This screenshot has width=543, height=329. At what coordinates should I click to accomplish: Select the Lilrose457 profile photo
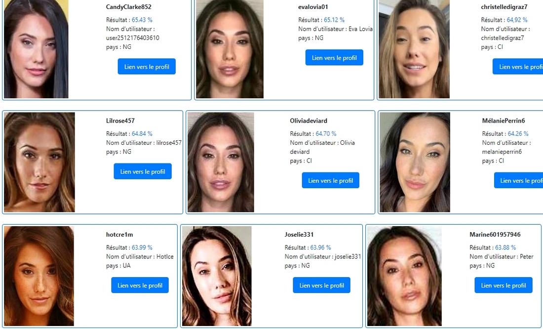point(39,162)
